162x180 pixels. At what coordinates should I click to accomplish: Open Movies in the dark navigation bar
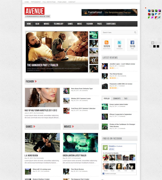tap(47, 24)
